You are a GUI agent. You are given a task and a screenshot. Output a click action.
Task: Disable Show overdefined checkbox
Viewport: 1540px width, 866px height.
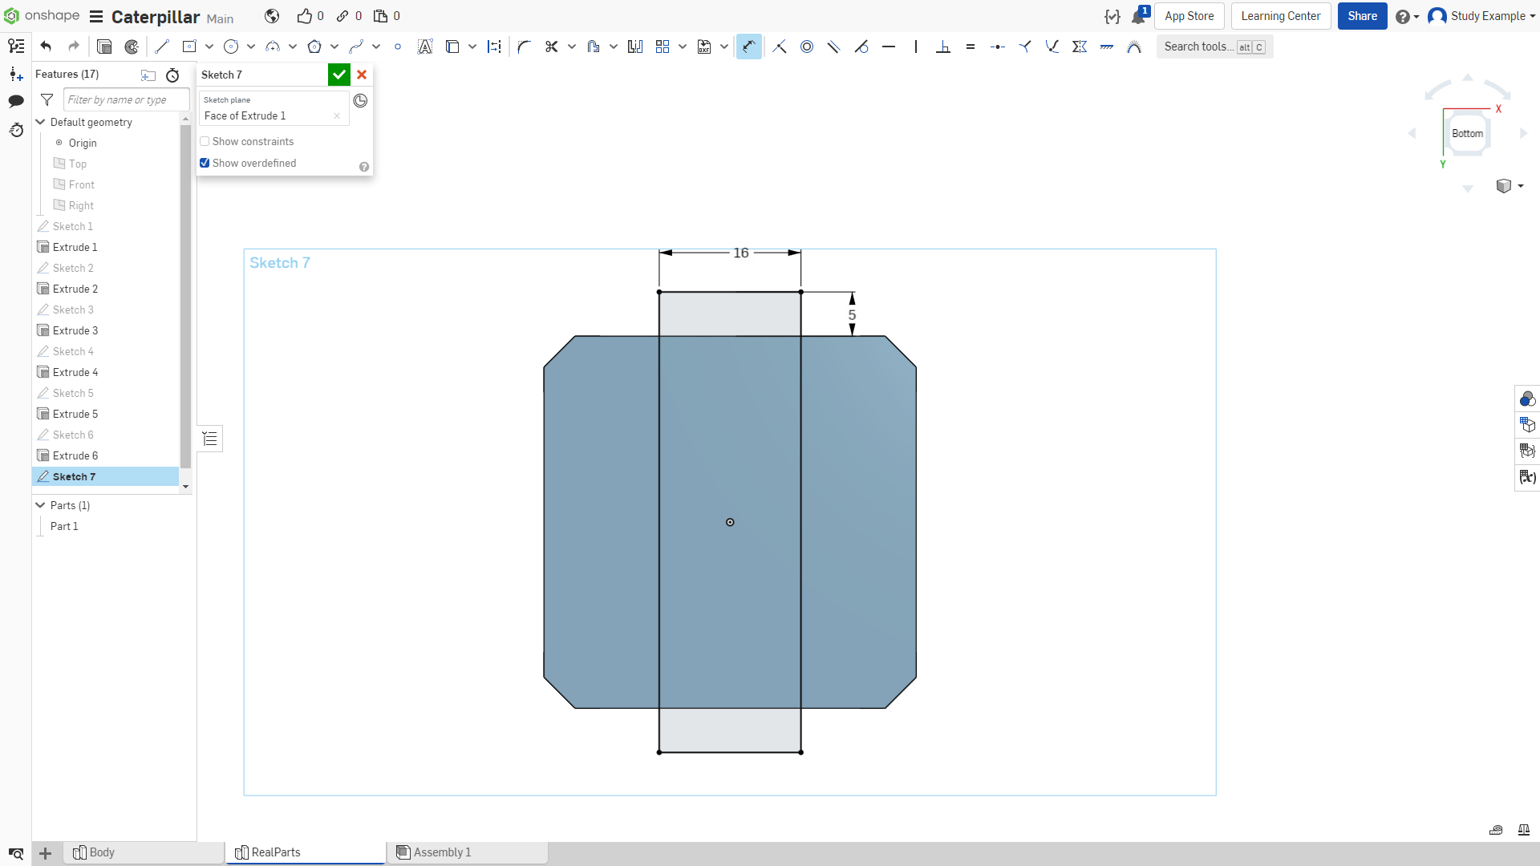click(x=205, y=163)
